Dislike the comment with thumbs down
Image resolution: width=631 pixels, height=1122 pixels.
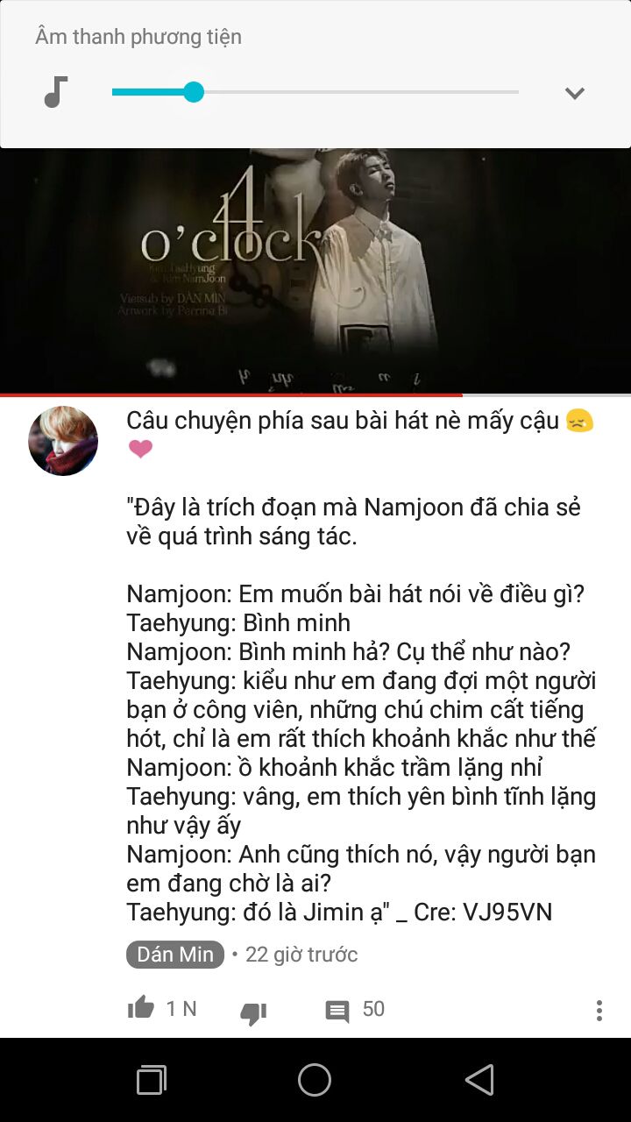click(x=253, y=1012)
